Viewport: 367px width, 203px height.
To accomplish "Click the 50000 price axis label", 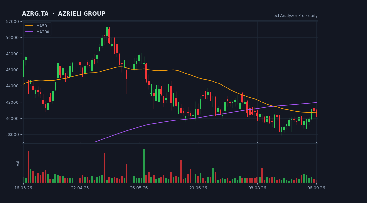I will (x=12, y=38).
